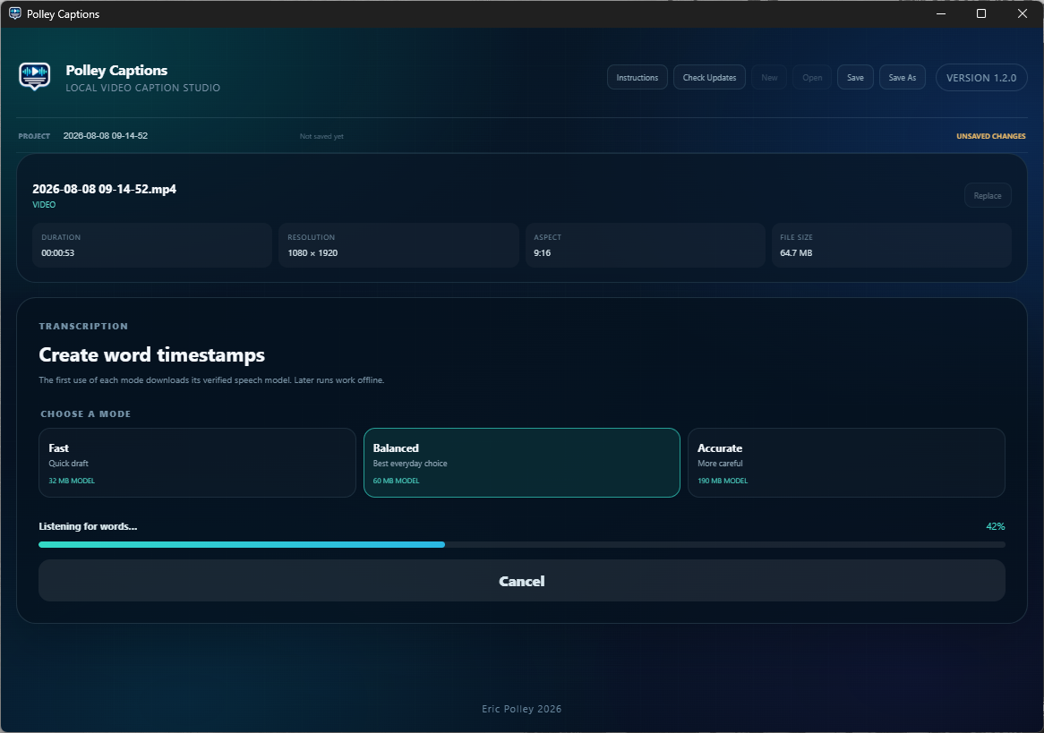This screenshot has height=733, width=1044.
Task: Click the Listening for words... status
Action: pyautogui.click(x=88, y=526)
